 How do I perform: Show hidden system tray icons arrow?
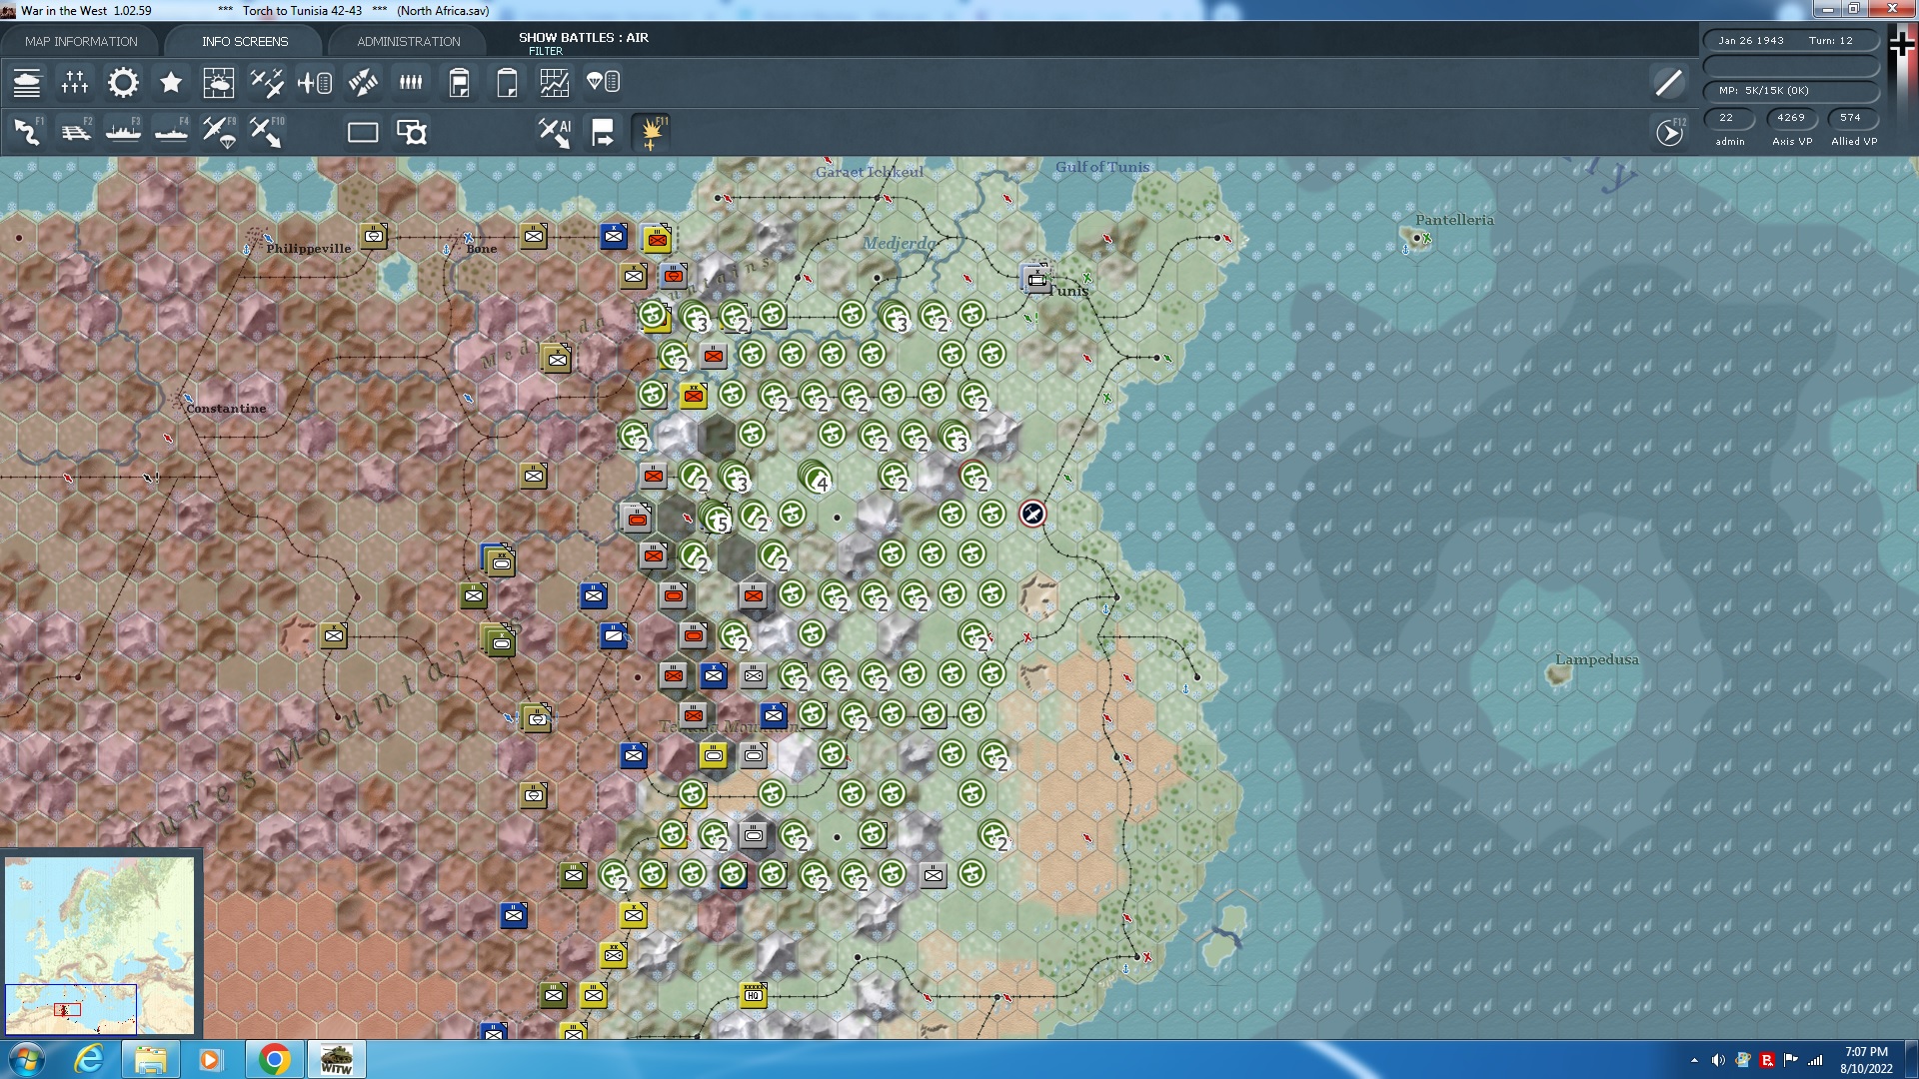[x=1694, y=1060]
